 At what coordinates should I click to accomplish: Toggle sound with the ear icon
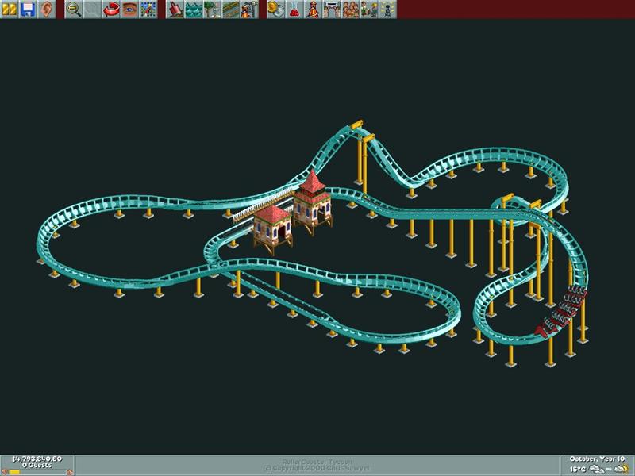coord(46,10)
